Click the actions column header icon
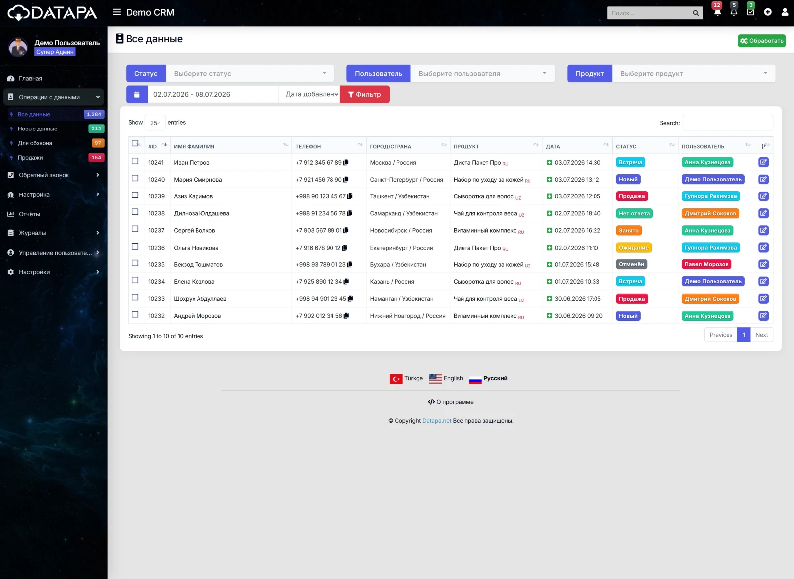 click(x=763, y=146)
